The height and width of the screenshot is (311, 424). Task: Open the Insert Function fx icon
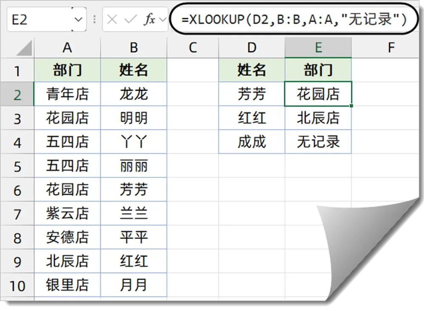click(x=150, y=20)
